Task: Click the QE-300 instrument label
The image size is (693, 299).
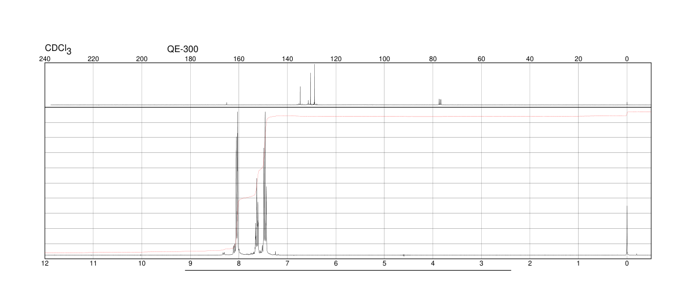Action: coord(182,49)
